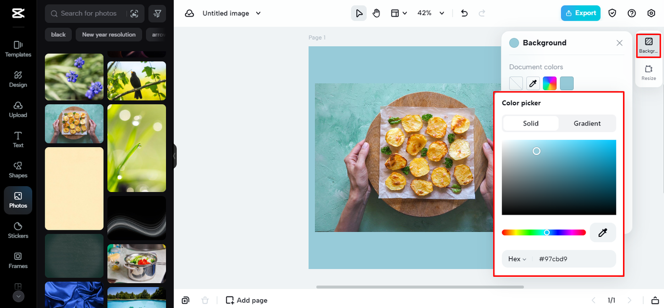
Task: Undo the last action
Action: point(464,13)
